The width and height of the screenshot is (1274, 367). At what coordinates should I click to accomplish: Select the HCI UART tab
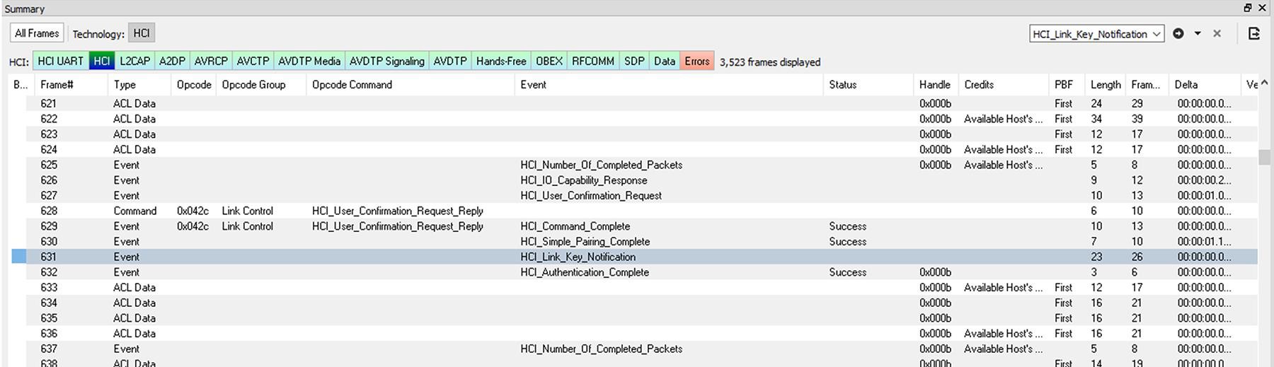coord(61,62)
